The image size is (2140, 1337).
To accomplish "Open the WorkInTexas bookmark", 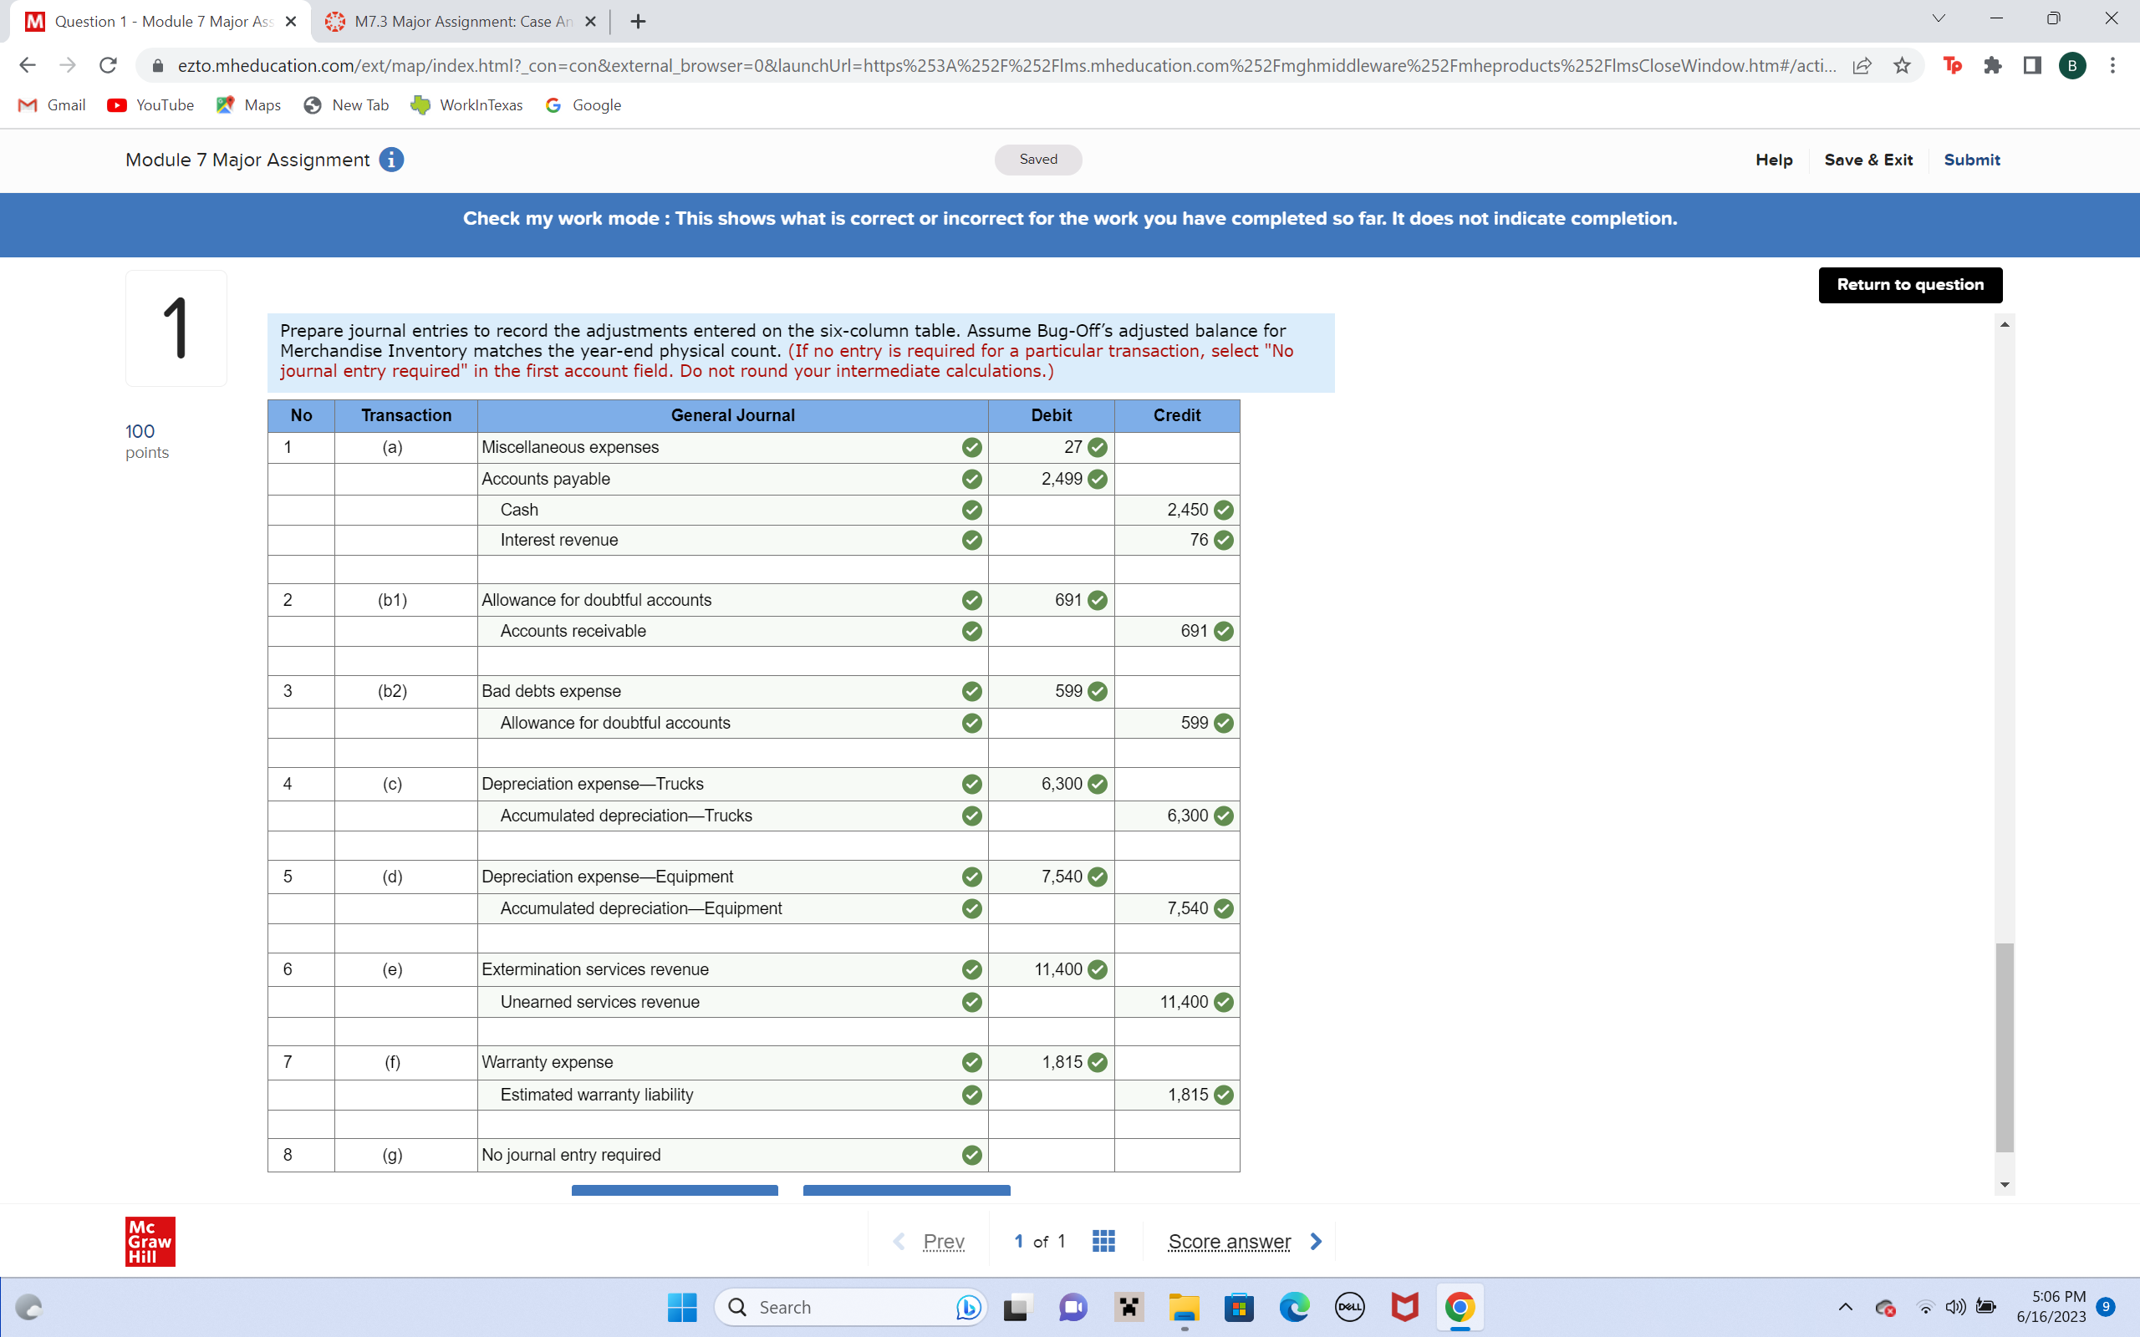I will [467, 105].
